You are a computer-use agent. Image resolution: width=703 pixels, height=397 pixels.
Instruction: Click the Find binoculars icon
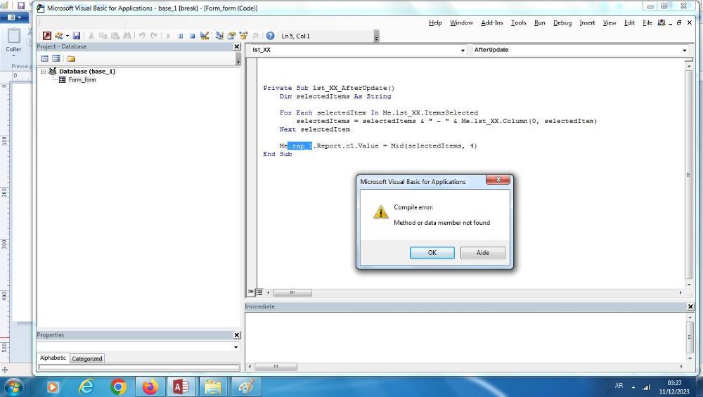pos(127,36)
